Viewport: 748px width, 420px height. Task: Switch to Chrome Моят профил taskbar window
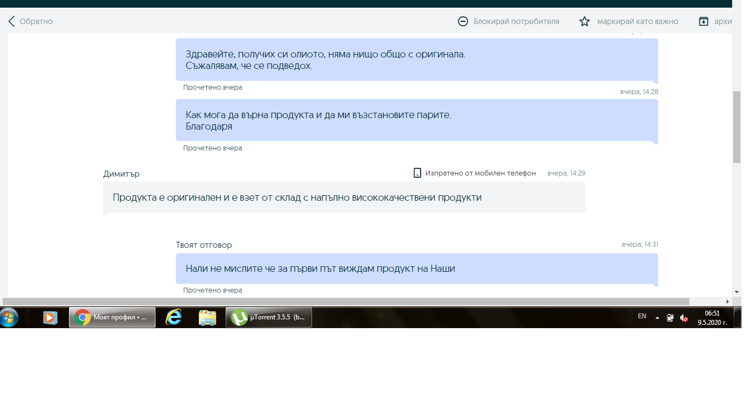(112, 317)
